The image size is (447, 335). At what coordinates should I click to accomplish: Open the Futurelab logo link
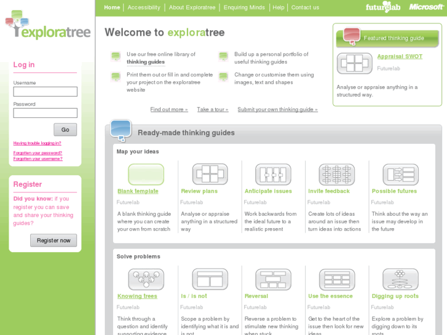(x=383, y=7)
